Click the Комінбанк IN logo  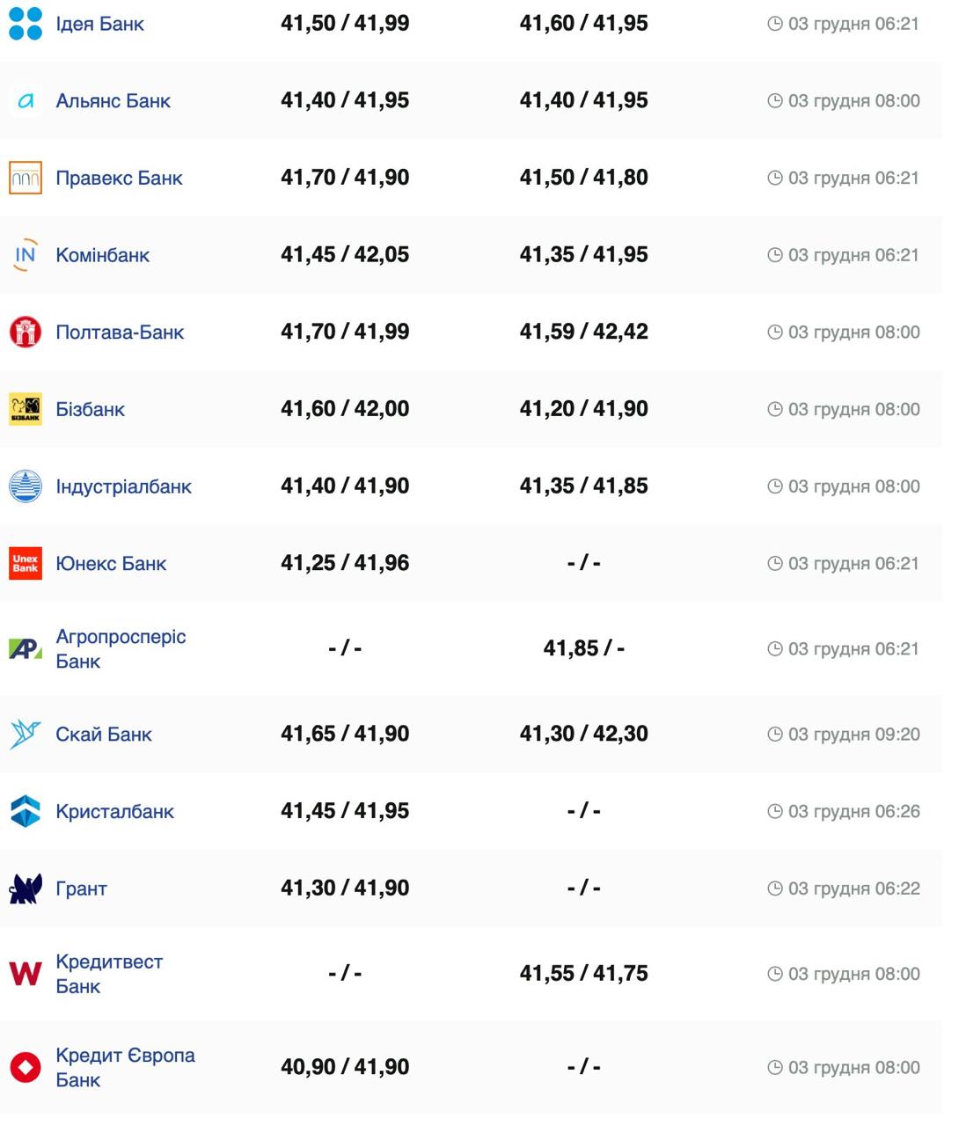click(x=26, y=255)
